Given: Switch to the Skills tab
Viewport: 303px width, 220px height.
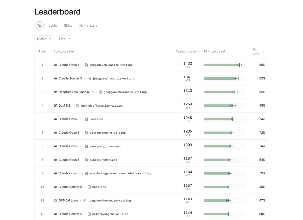Looking at the screenshot, I should click(68, 25).
